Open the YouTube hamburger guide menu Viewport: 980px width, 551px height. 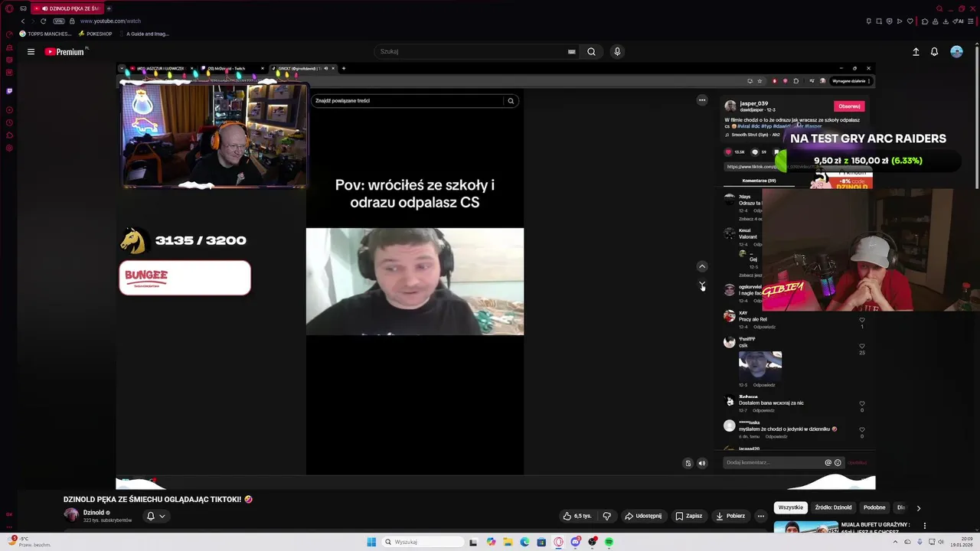click(31, 52)
